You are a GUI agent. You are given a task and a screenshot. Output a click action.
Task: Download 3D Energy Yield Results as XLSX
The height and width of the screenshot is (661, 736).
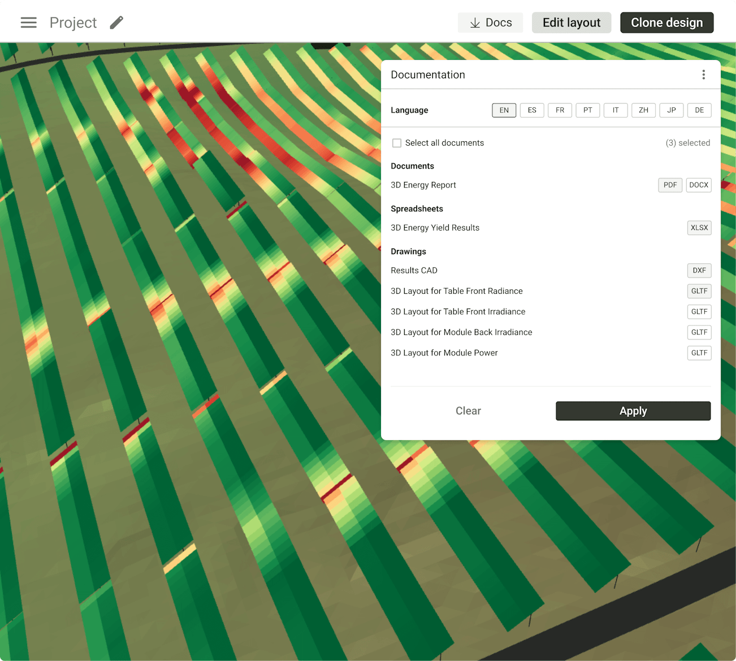click(x=699, y=228)
